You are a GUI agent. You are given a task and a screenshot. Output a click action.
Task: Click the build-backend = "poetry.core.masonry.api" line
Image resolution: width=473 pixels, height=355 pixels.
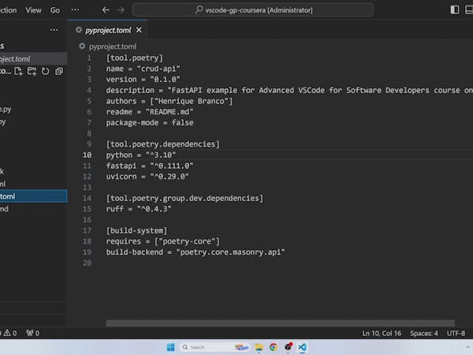point(196,252)
